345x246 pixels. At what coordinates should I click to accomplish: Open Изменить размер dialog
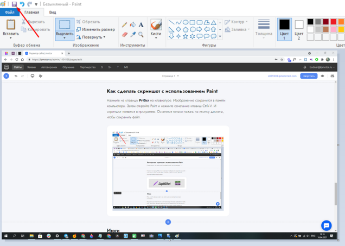pyautogui.click(x=95, y=29)
